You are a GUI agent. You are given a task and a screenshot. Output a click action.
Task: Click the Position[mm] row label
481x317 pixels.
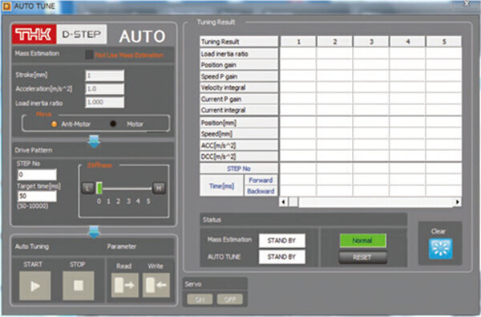tap(239, 123)
